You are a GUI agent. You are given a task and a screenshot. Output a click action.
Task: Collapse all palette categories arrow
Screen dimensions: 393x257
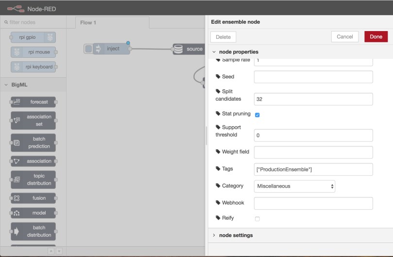point(51,251)
